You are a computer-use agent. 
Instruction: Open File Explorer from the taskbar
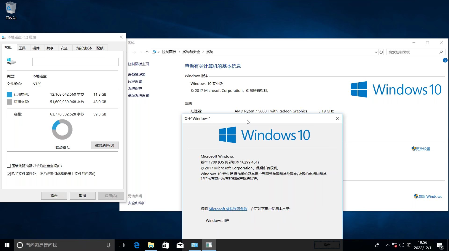(151, 245)
